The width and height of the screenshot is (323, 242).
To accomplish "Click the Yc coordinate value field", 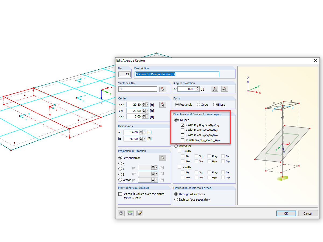I will click(x=134, y=111).
